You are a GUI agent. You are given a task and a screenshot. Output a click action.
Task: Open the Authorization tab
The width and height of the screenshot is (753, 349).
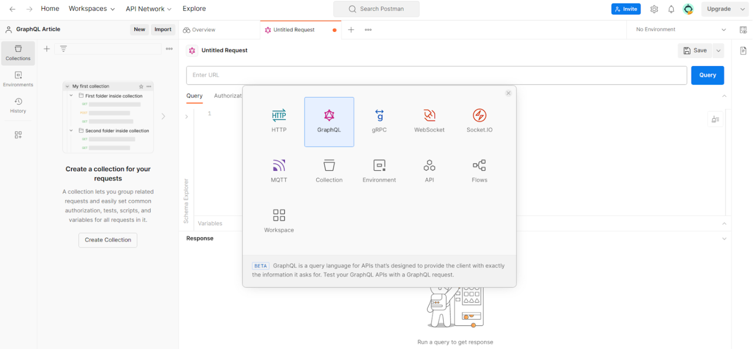point(228,95)
